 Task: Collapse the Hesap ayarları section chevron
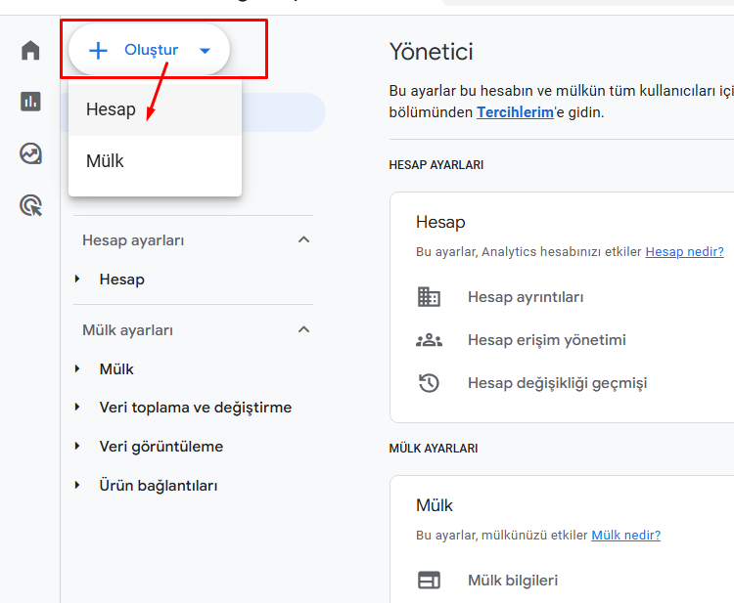pos(303,240)
